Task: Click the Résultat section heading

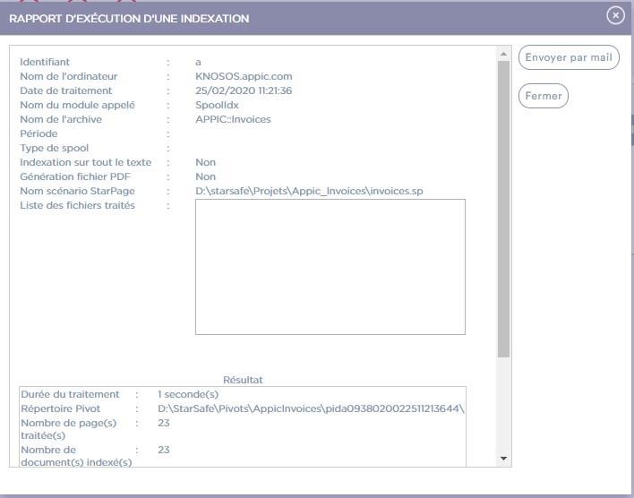Action: point(243,380)
